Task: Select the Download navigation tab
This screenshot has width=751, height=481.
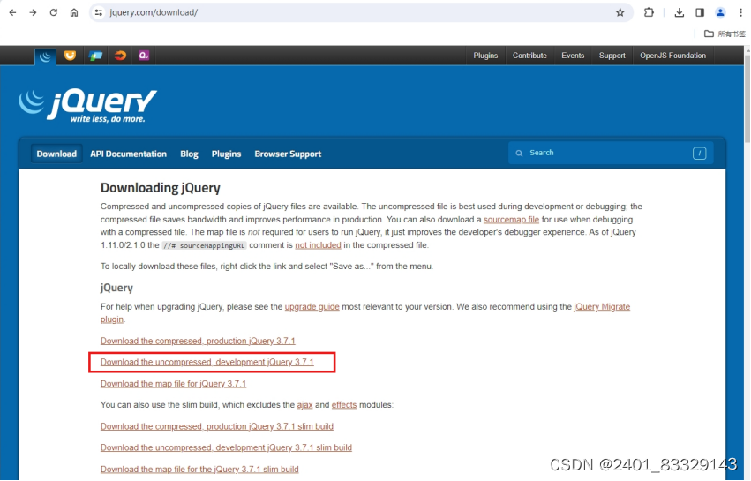Action: [56, 154]
